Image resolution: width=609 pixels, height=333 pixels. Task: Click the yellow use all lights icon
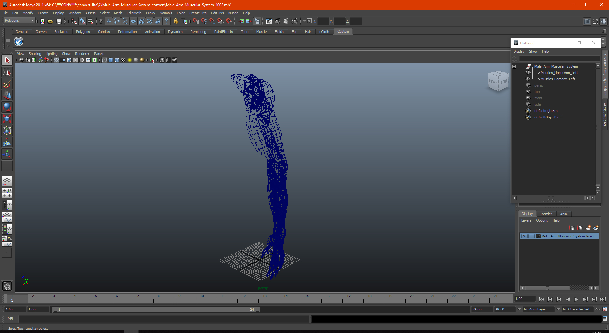[130, 60]
